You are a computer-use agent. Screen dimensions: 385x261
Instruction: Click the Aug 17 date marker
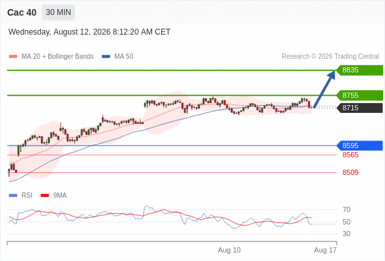326,250
